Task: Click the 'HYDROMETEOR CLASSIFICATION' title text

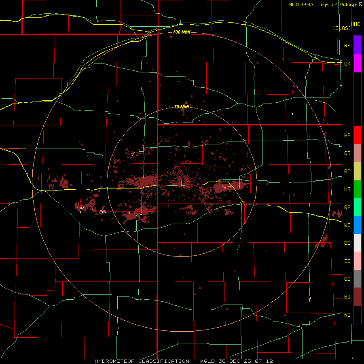Action: 142,361
